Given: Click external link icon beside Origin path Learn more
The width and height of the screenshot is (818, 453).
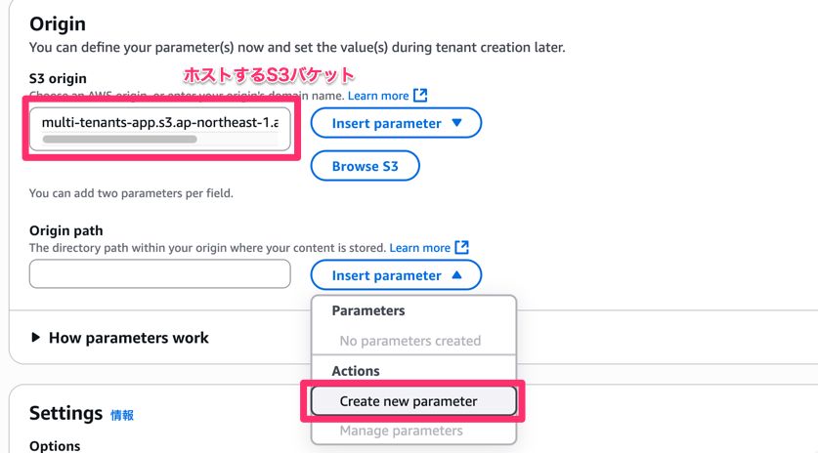Looking at the screenshot, I should [x=462, y=247].
